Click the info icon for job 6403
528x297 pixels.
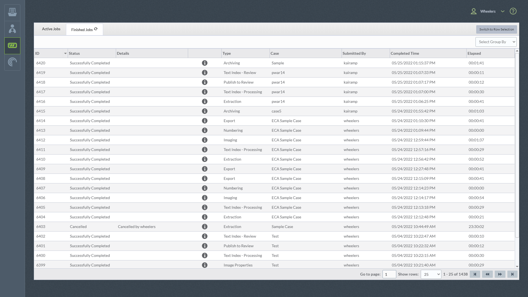click(x=204, y=226)
